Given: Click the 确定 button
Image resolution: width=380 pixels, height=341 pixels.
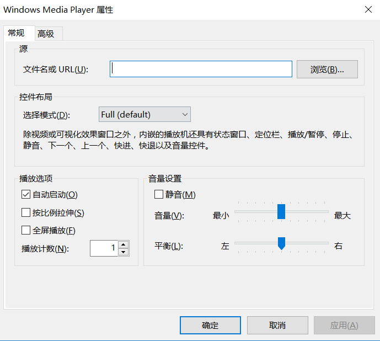Looking at the screenshot, I should (x=210, y=325).
